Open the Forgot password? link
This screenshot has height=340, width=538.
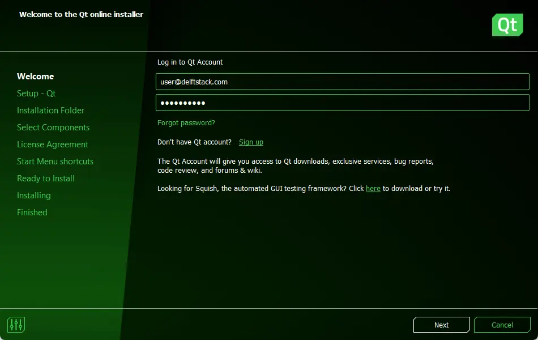click(x=186, y=123)
